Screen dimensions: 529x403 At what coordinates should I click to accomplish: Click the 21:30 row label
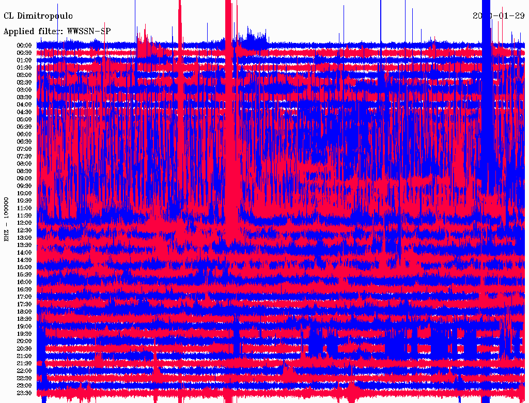(x=24, y=363)
